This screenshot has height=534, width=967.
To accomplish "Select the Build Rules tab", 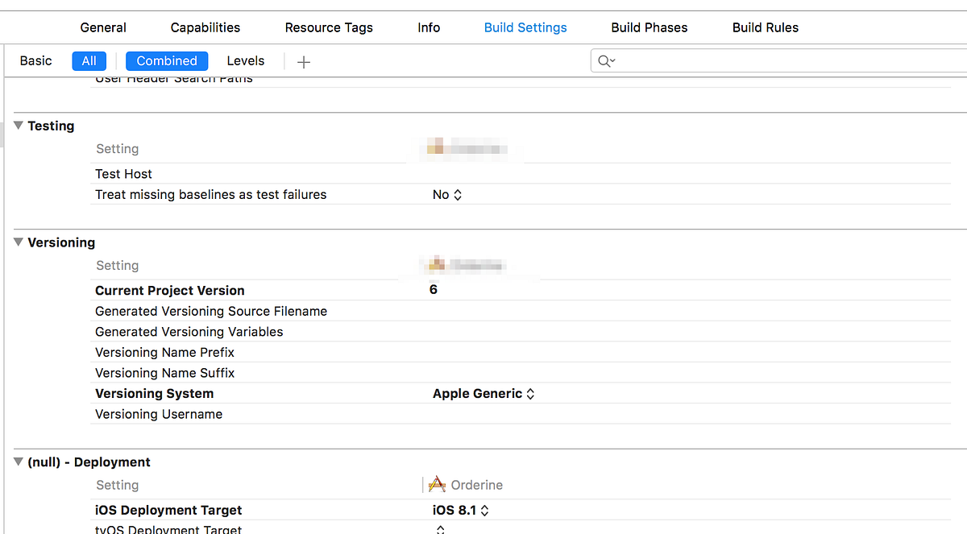I will (765, 27).
